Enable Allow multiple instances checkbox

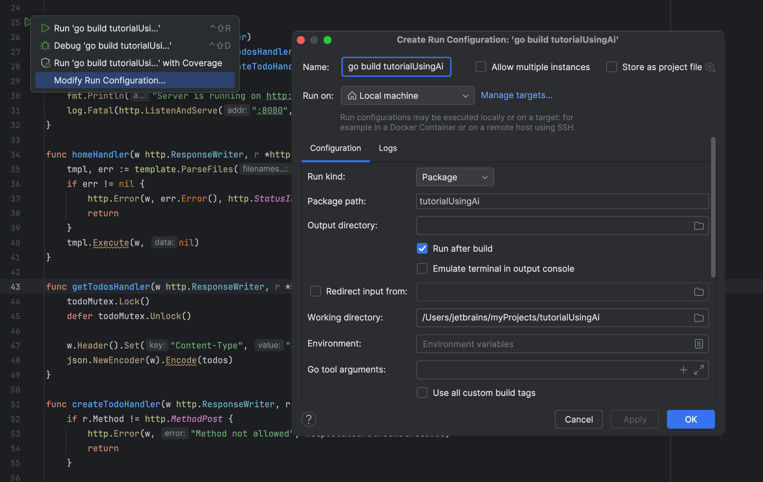[481, 67]
